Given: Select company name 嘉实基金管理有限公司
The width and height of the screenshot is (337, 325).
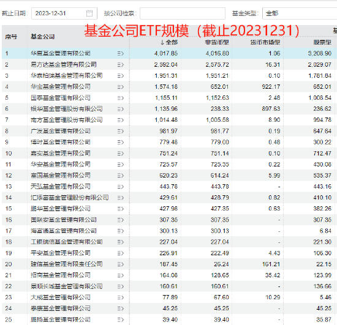Looking at the screenshot, I should 61,153.
